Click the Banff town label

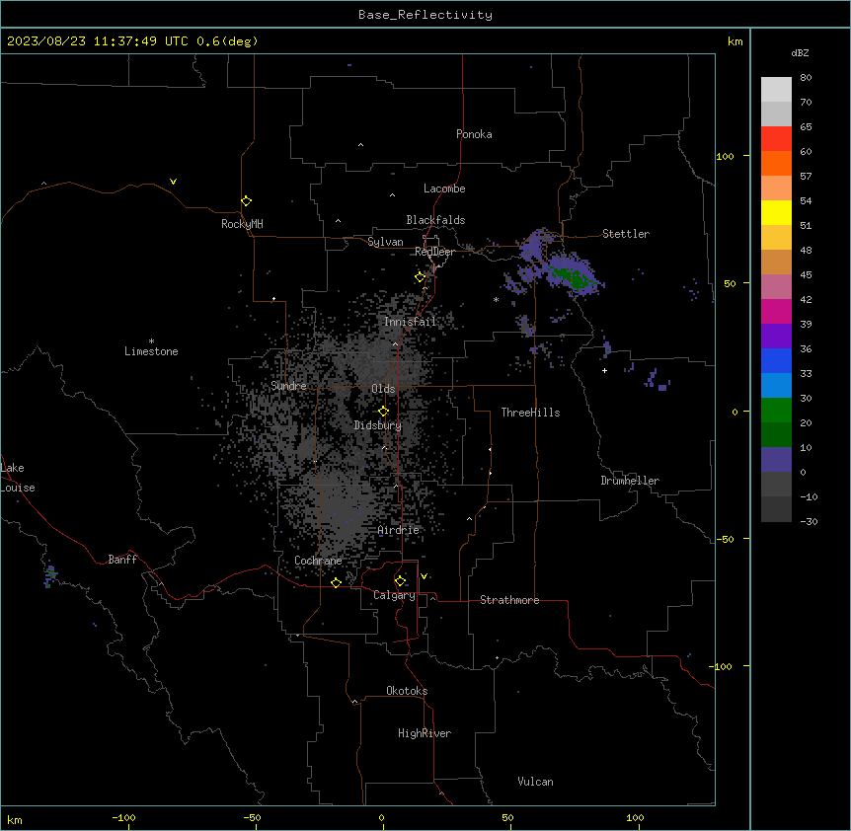pyautogui.click(x=122, y=560)
